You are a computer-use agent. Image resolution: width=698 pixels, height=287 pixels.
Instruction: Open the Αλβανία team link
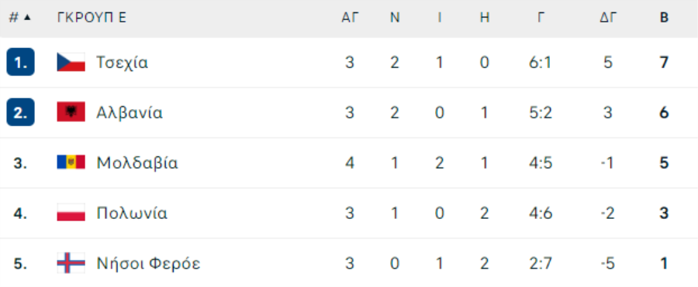tap(130, 113)
